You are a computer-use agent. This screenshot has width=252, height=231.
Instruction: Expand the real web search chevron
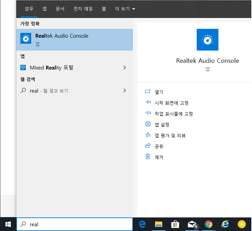click(124, 91)
